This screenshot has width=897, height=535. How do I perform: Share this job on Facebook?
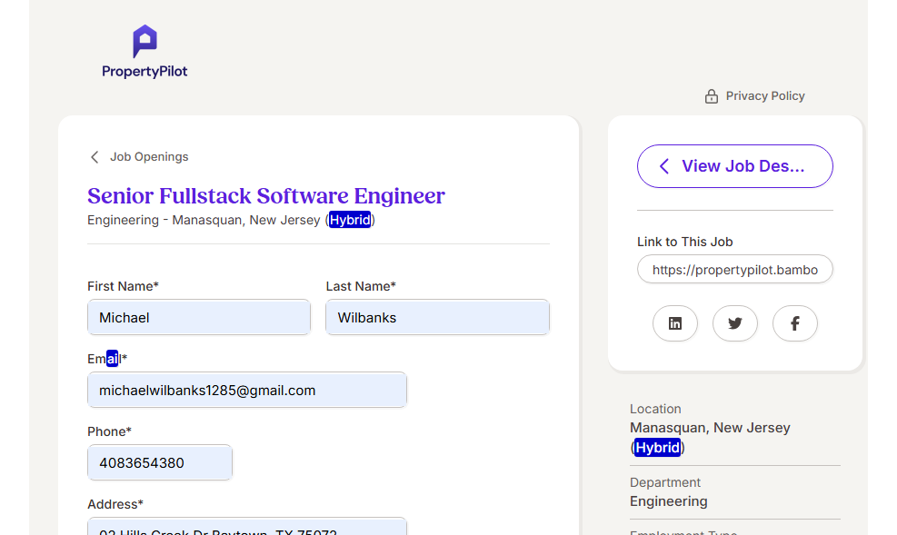click(x=794, y=323)
